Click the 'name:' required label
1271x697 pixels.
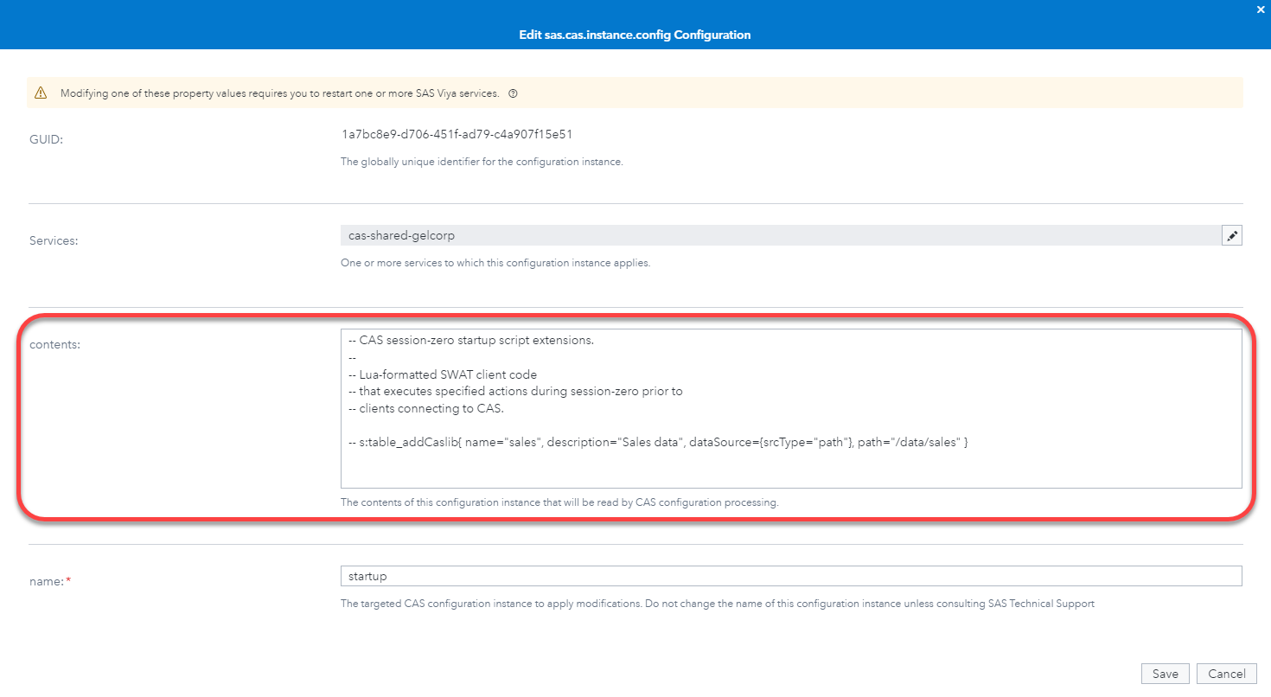pyautogui.click(x=50, y=581)
